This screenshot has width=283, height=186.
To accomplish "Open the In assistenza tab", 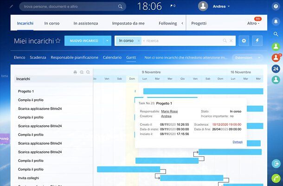I will [x=86, y=23].
